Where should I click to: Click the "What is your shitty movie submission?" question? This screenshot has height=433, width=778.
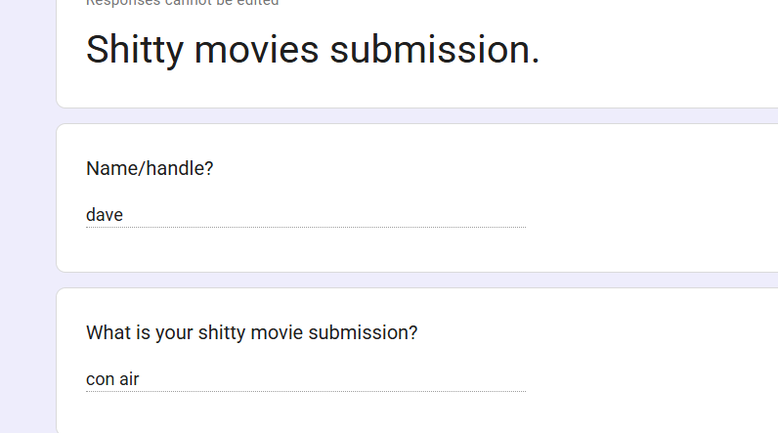(x=251, y=332)
